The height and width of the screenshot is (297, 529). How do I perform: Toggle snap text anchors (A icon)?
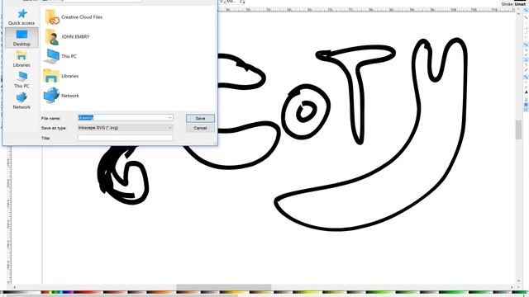pyautogui.click(x=526, y=92)
